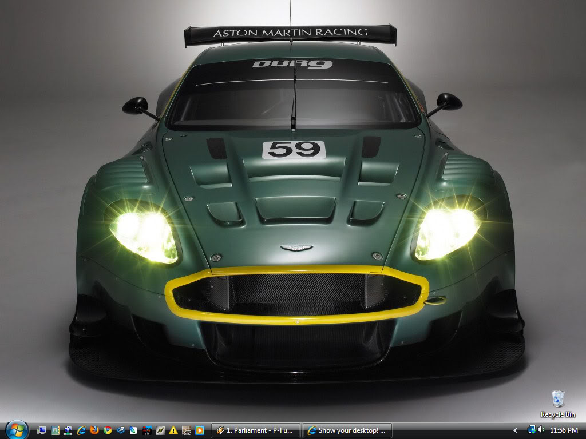This screenshot has width=586, height=439.
Task: Launch Firefox from quick launch
Action: point(94,430)
